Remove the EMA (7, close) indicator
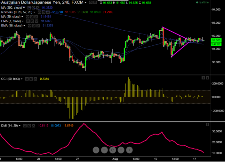The height and width of the screenshot is (162, 225). coord(36,21)
